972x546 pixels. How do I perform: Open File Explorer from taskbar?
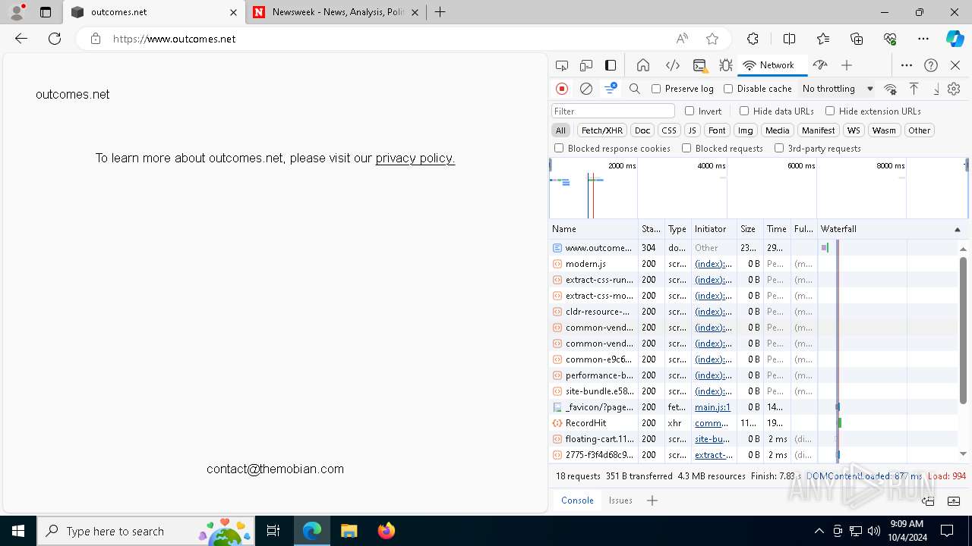(x=349, y=531)
